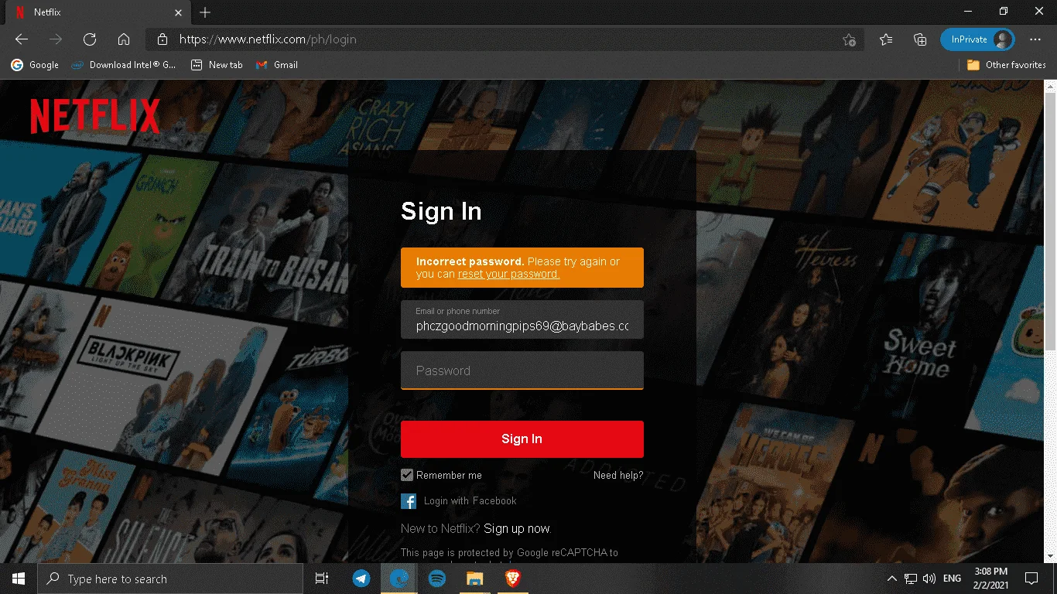Click the Need help? link
Screen dimensions: 1057x594
click(618, 475)
